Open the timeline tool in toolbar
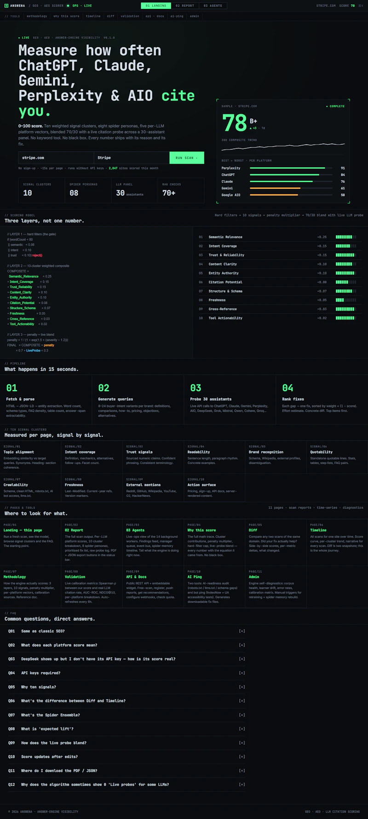The image size is (368, 819). pyautogui.click(x=93, y=16)
